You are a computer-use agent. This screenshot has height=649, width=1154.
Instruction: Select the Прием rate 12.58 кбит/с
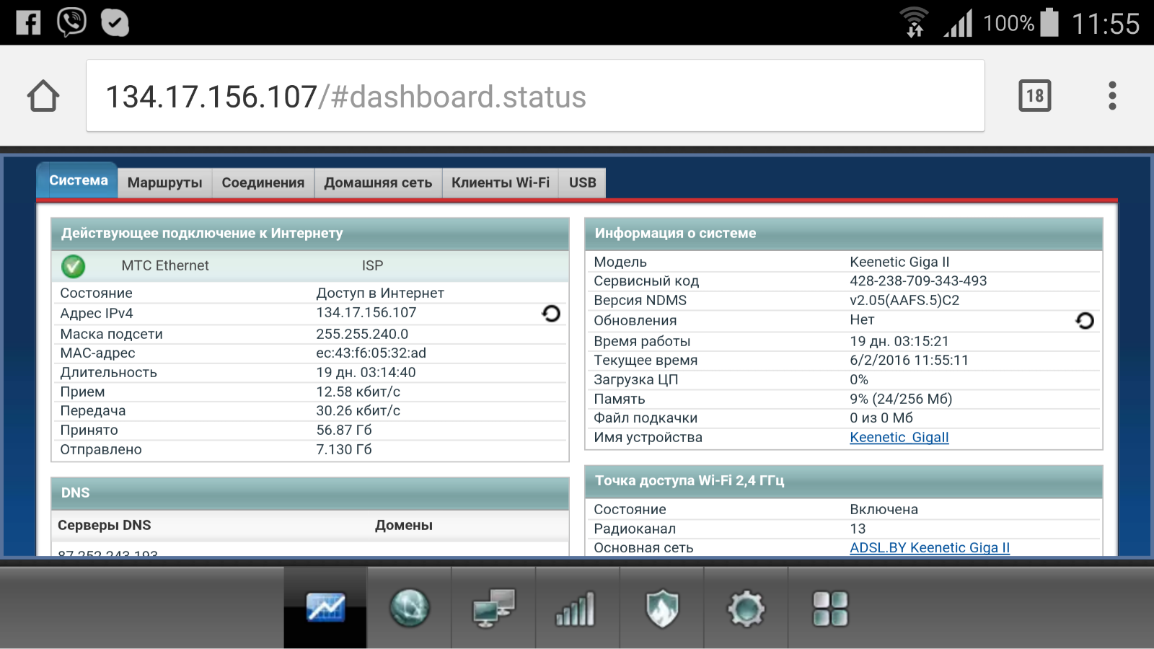pos(358,392)
